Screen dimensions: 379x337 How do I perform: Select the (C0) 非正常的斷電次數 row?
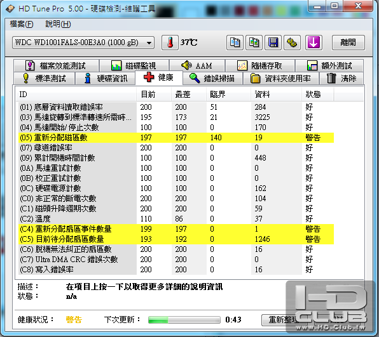[176, 198]
